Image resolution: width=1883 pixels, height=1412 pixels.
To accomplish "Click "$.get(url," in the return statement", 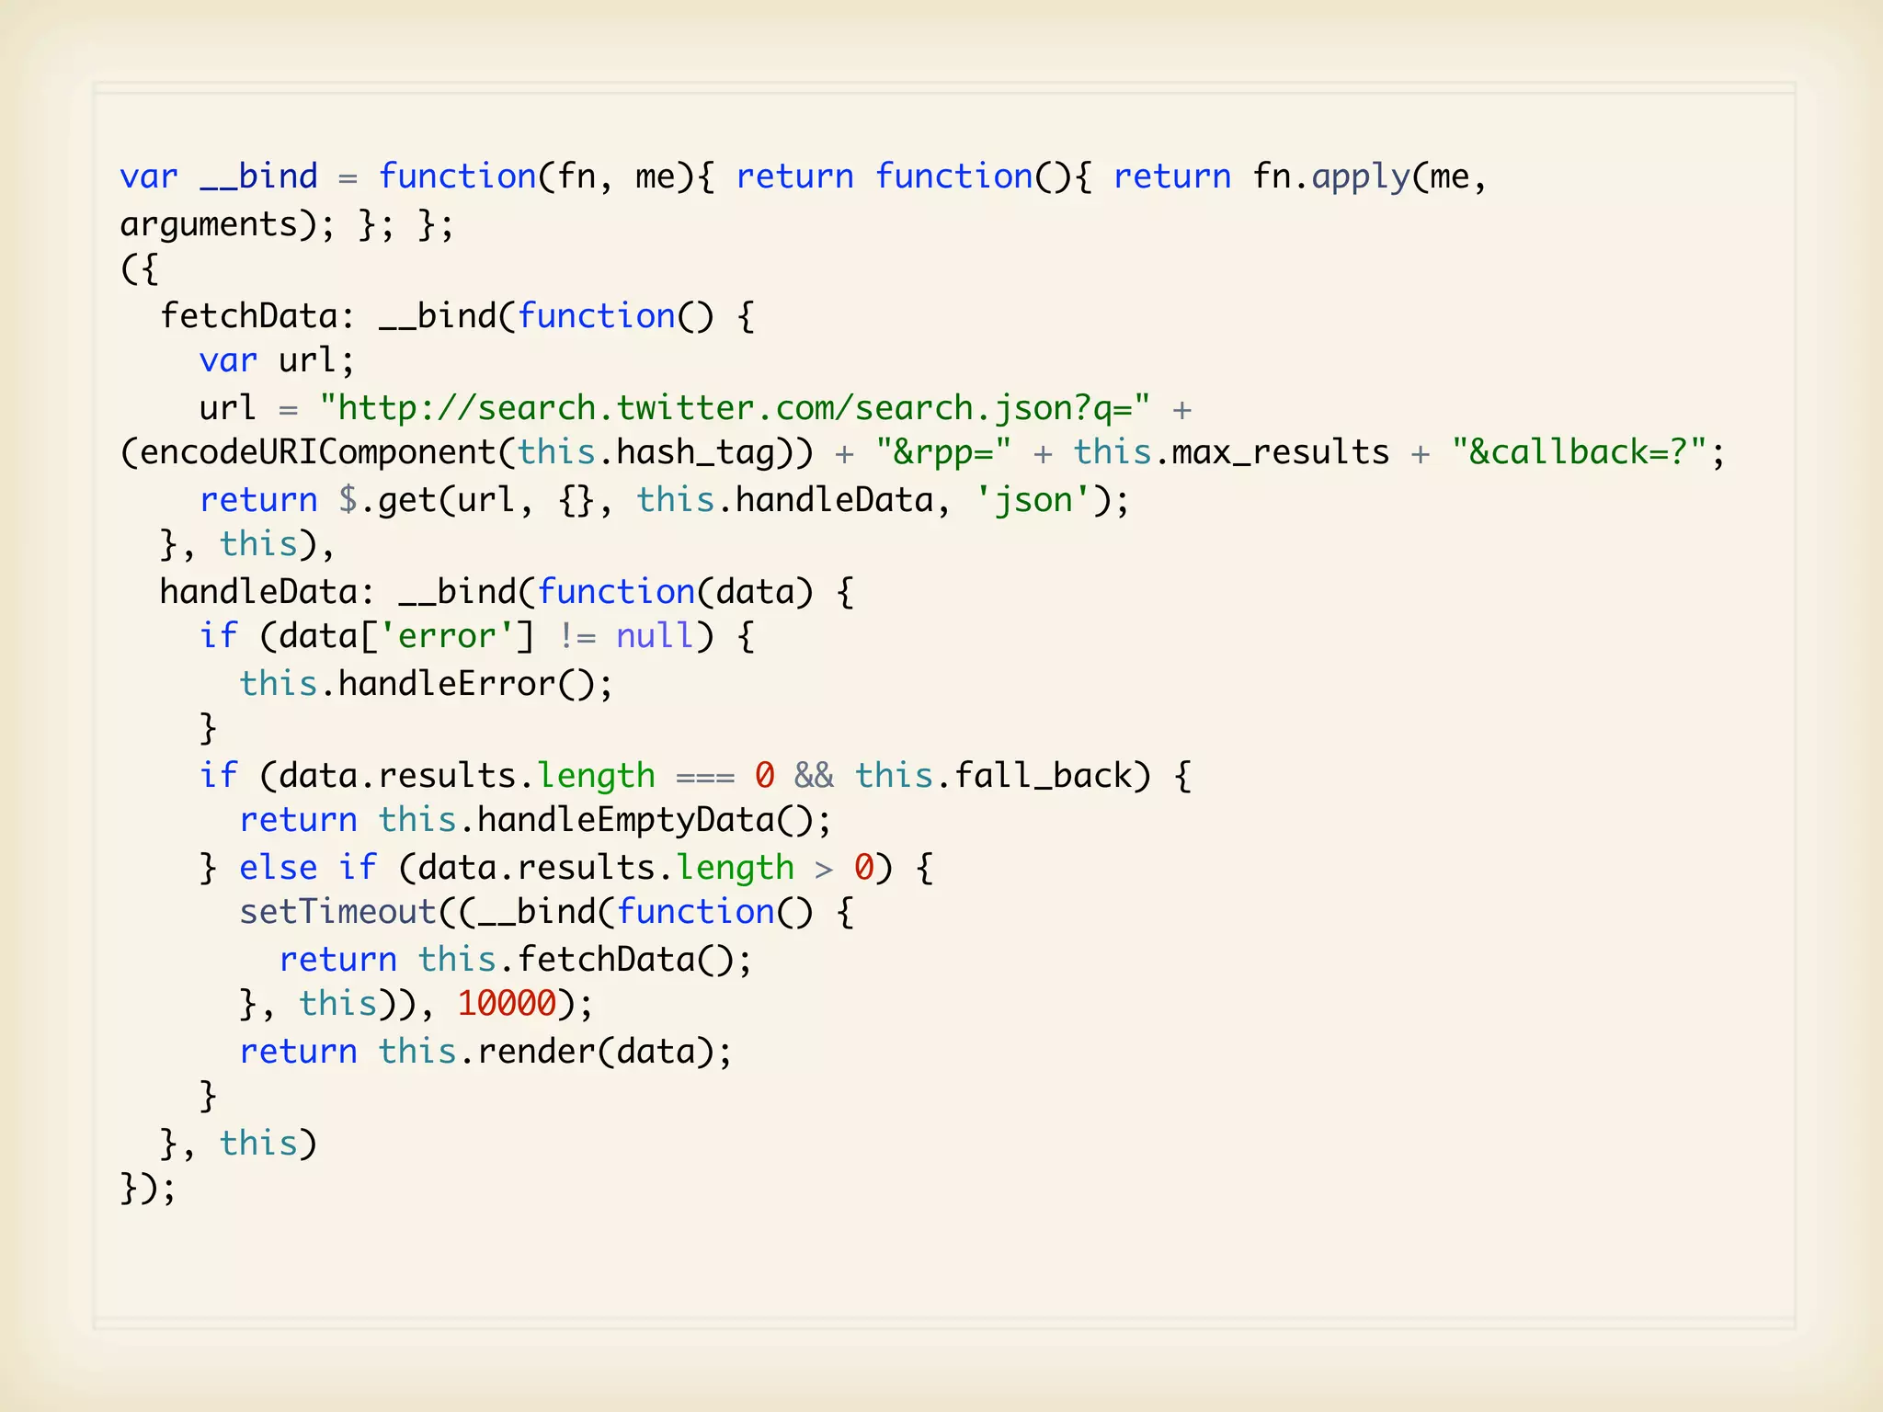I will click(435, 500).
